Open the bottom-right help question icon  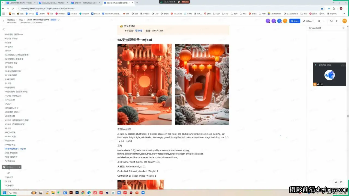(341, 182)
